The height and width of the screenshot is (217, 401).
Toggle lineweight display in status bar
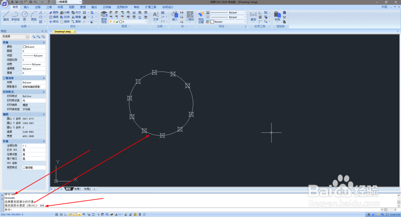[x=93, y=215]
